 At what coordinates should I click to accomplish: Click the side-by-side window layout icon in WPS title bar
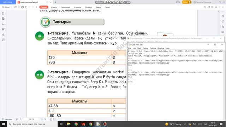pos(178,2)
